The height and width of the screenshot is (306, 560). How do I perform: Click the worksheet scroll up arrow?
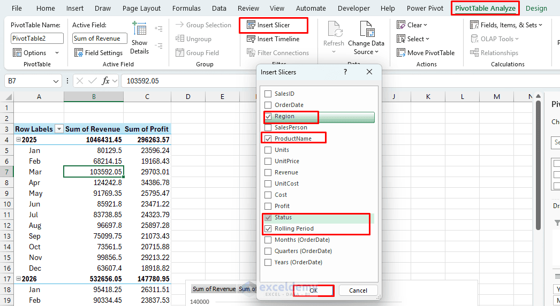[538, 96]
